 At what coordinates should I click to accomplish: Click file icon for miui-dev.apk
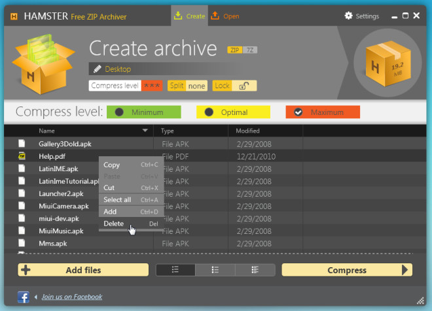point(22,218)
